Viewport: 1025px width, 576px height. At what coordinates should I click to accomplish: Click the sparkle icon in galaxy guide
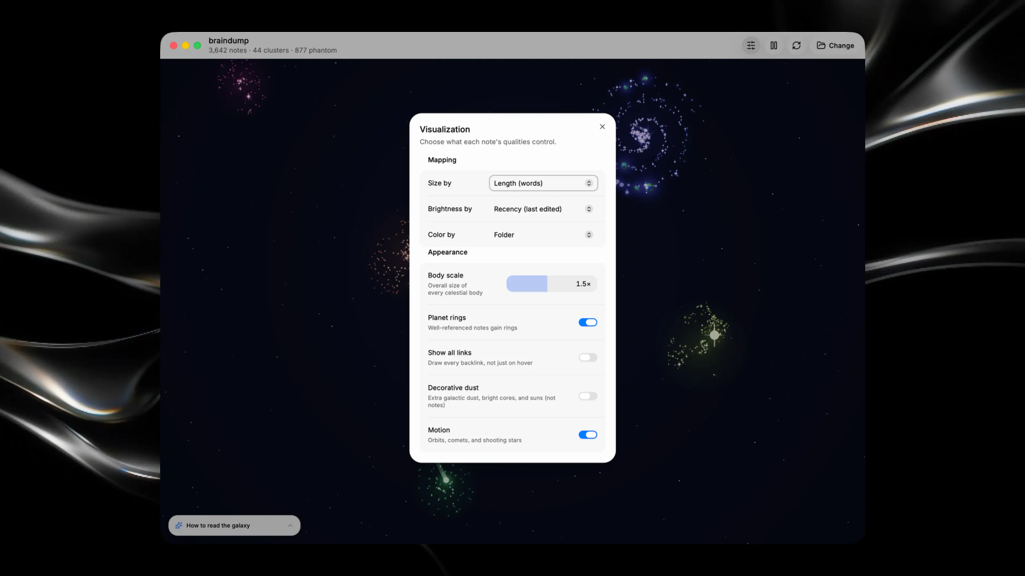[179, 525]
